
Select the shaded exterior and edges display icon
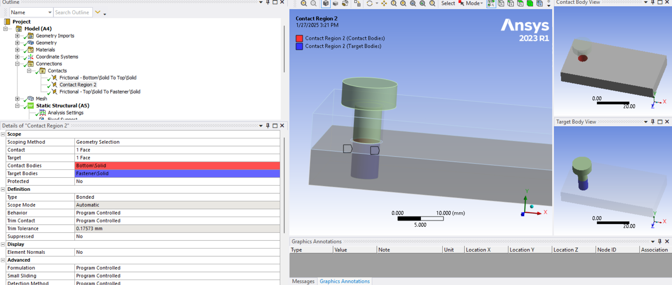click(x=326, y=3)
